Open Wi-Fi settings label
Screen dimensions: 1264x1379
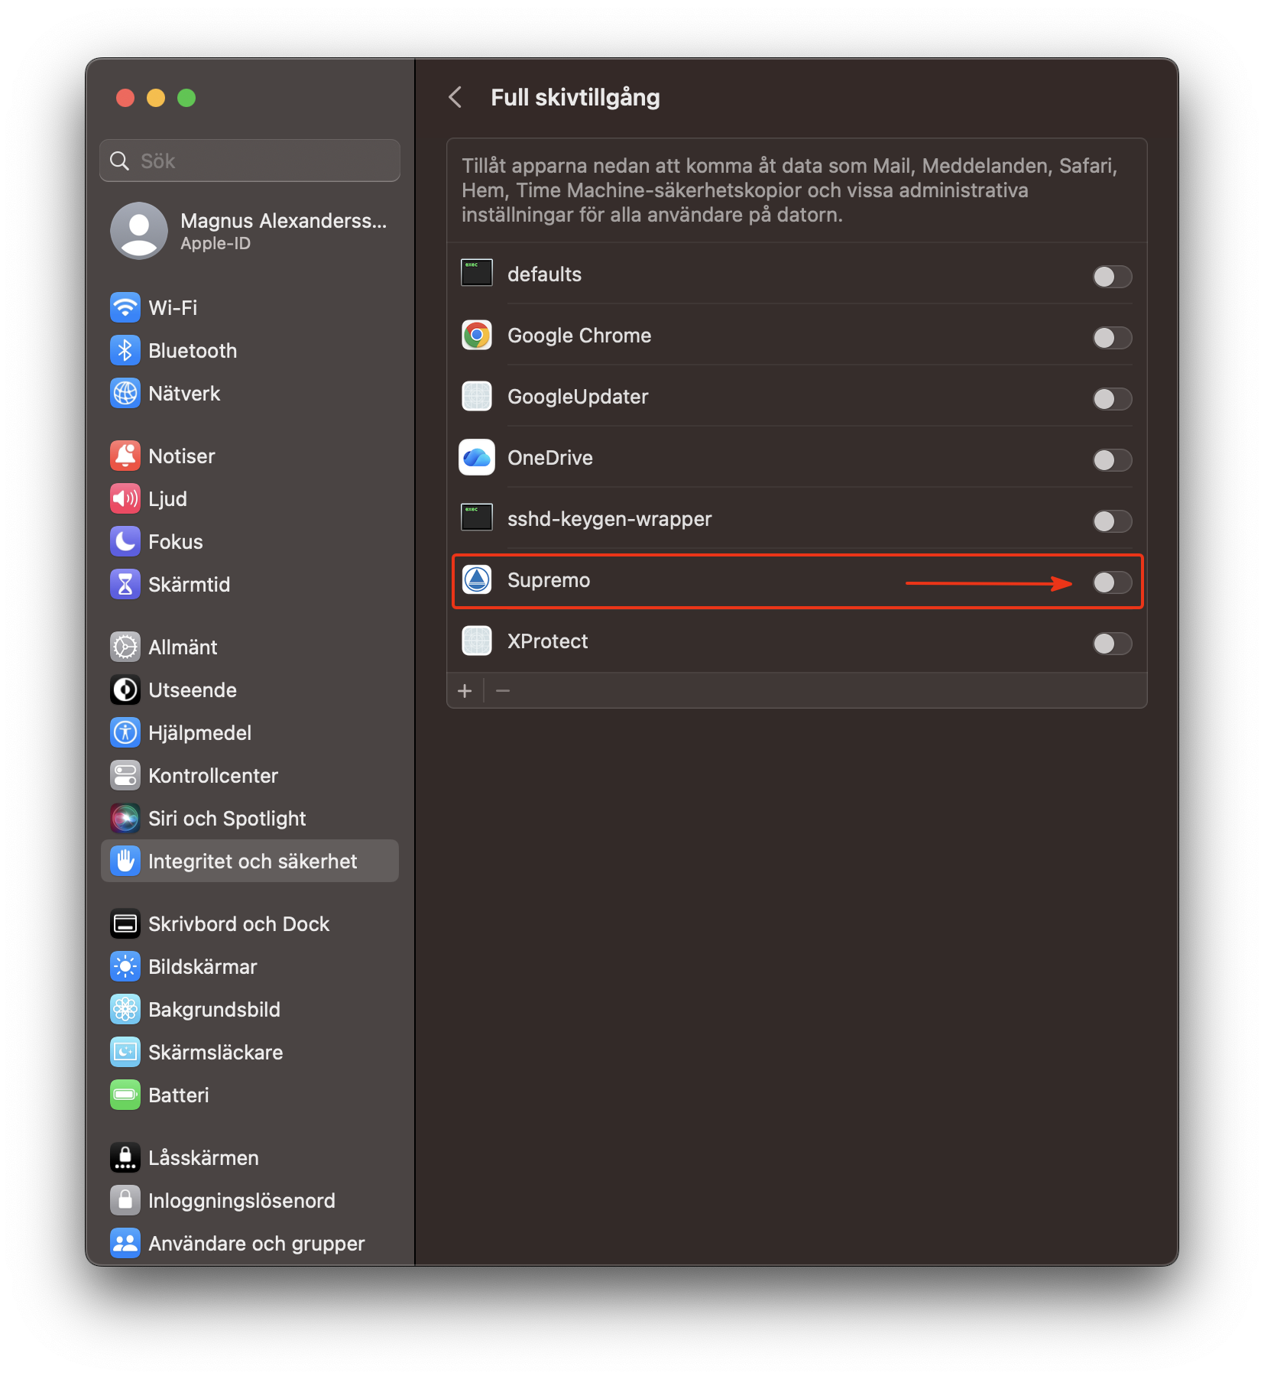(x=173, y=308)
